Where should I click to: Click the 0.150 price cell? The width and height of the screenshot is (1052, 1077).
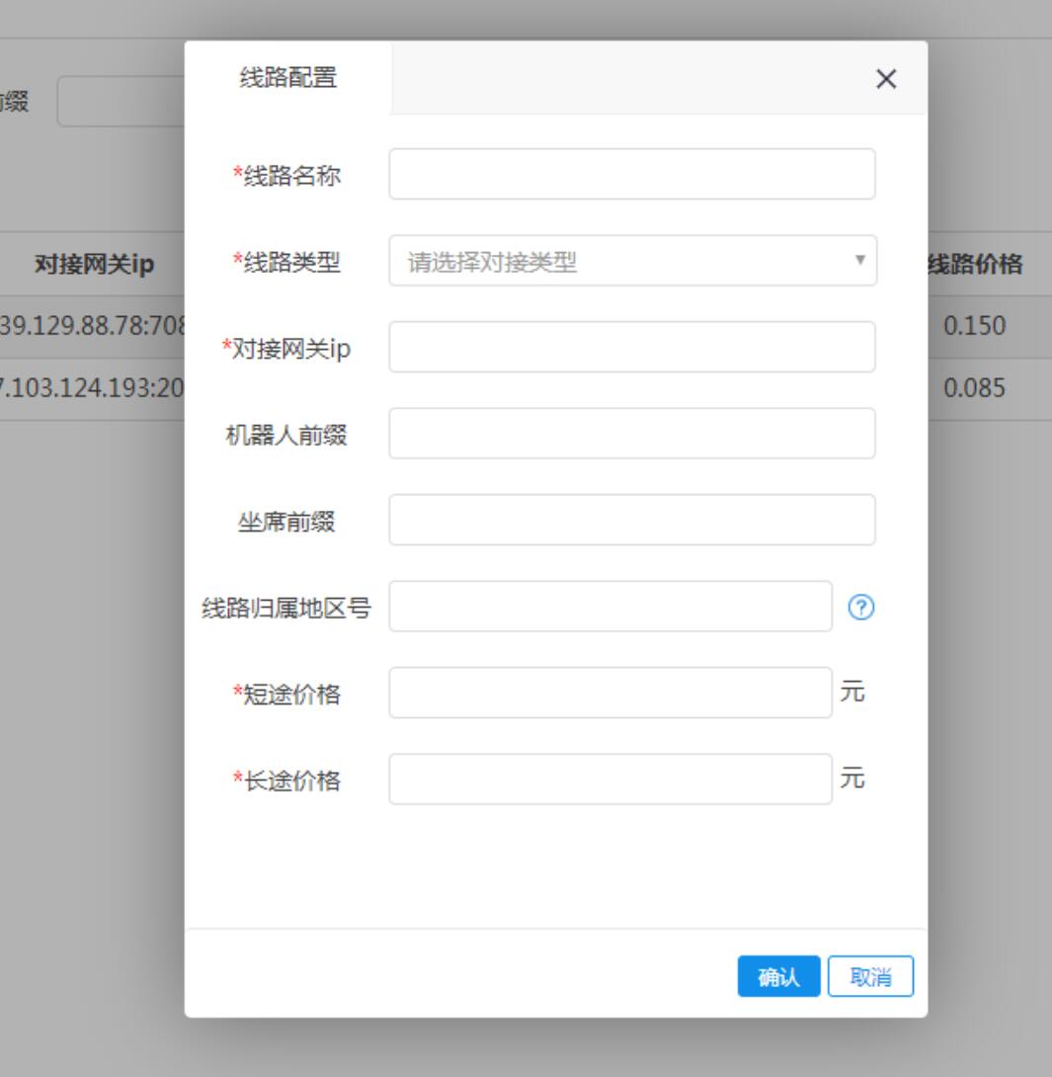pyautogui.click(x=975, y=325)
